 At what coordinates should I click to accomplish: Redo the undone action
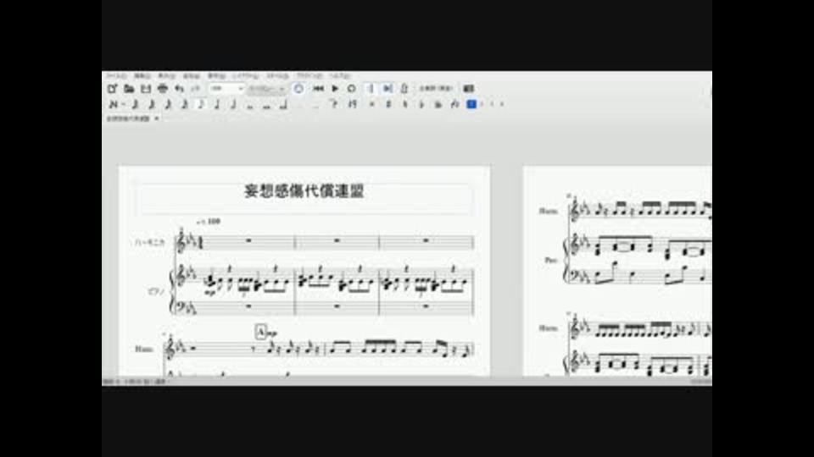pyautogui.click(x=196, y=89)
